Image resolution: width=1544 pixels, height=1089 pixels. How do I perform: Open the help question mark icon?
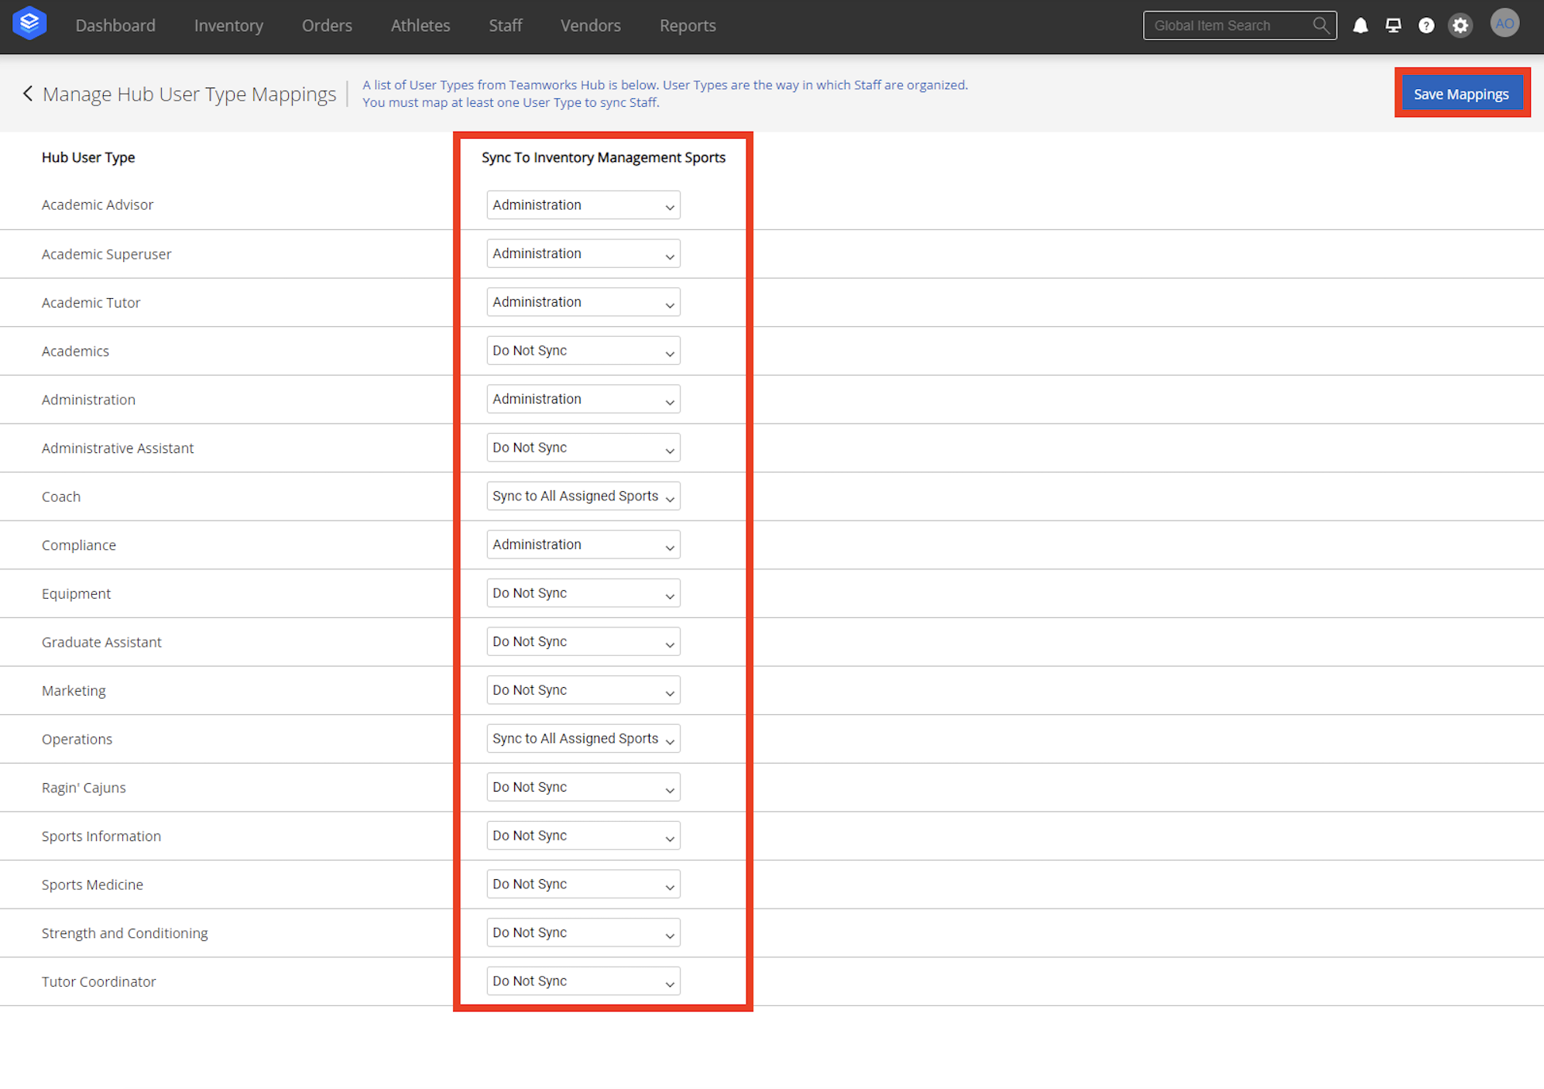click(1426, 25)
